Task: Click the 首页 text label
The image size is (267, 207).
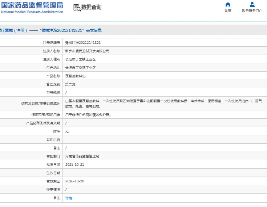Action: point(228,11)
